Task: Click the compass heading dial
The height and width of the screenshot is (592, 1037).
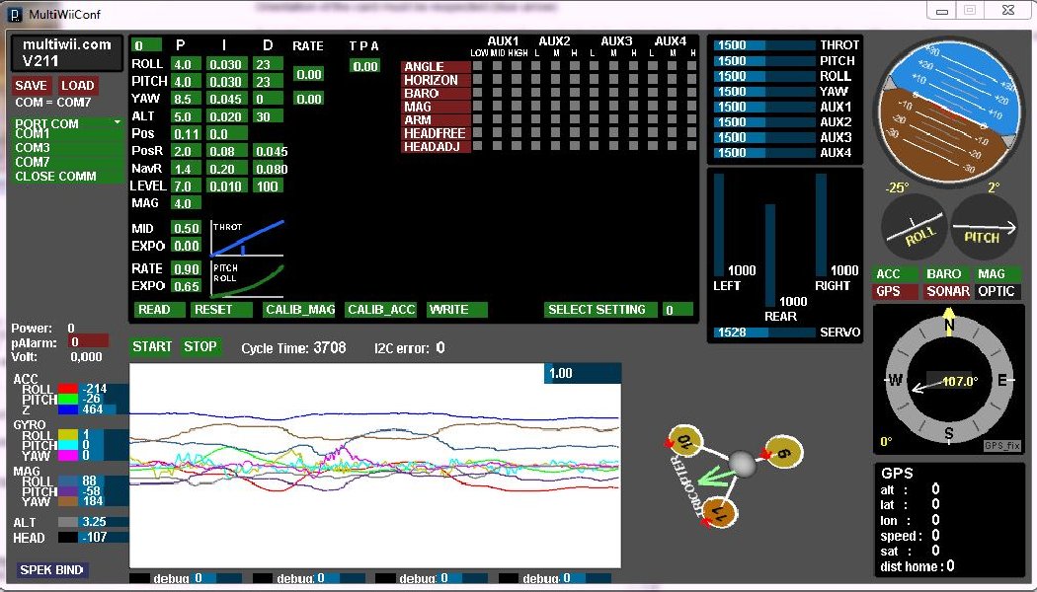Action: tap(949, 381)
